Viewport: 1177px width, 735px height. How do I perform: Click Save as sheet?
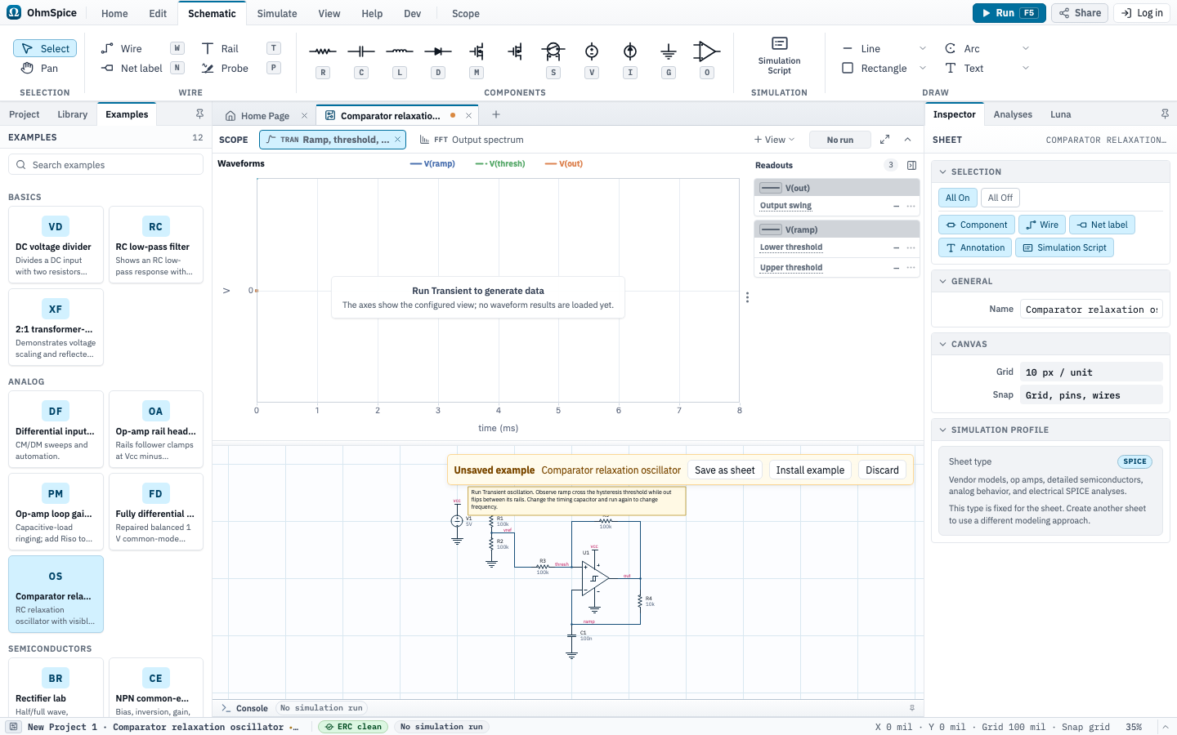coord(725,470)
